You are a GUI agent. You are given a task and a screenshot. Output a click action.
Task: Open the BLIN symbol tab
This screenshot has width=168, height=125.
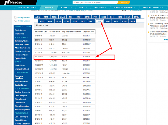click(128, 17)
